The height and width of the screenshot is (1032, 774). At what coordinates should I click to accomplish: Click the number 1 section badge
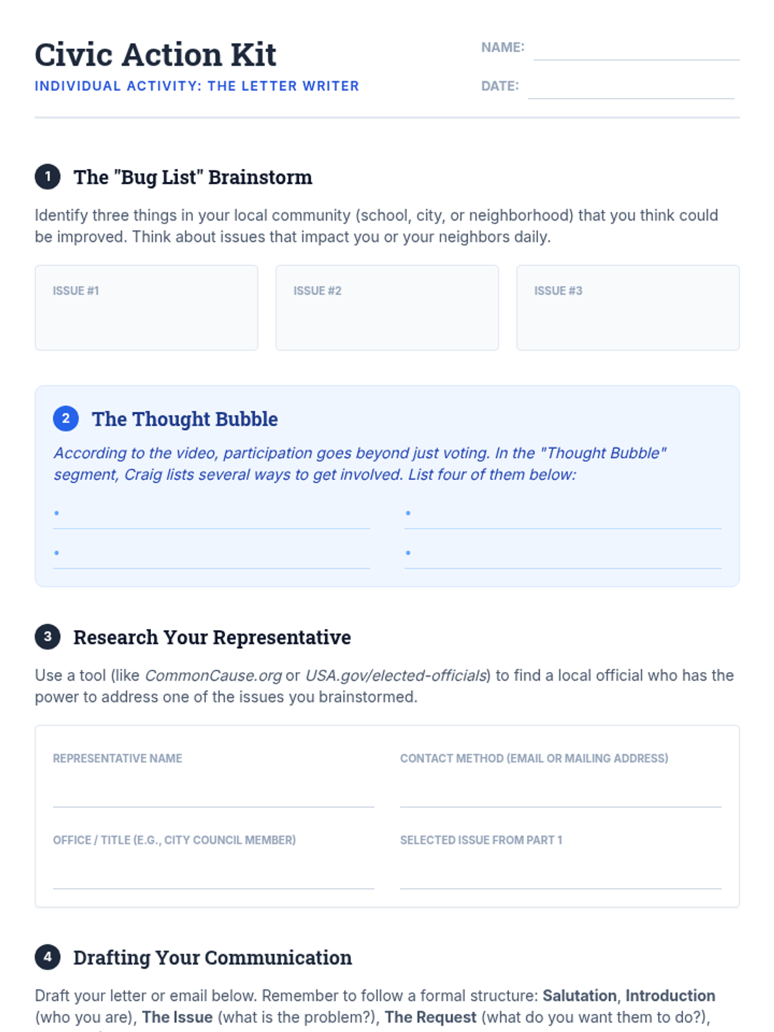pos(48,177)
